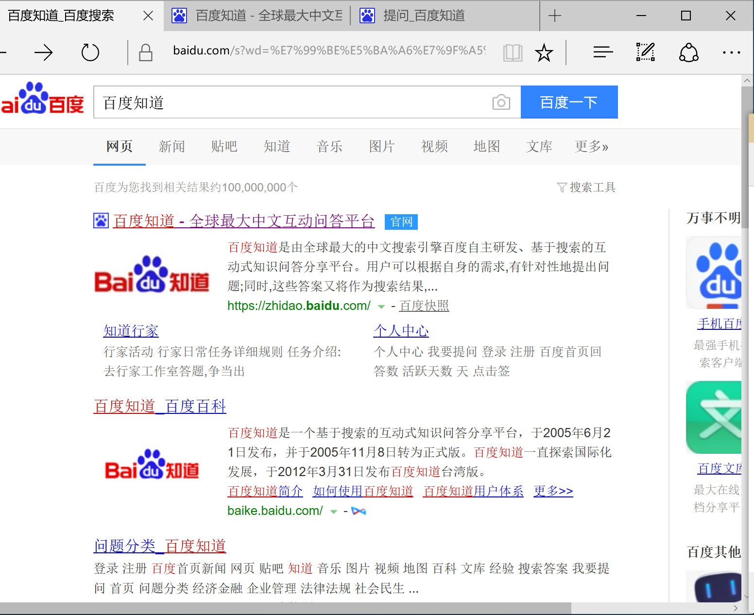Open search tools filter 搜索工具
Viewport: 754px width, 615px height.
[x=586, y=188]
